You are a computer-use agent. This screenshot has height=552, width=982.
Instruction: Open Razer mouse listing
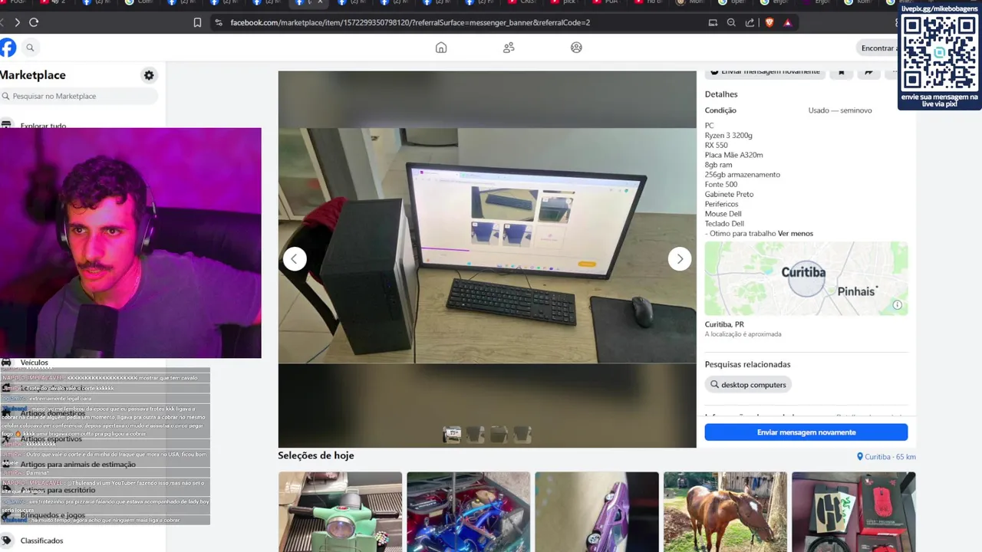tap(853, 511)
